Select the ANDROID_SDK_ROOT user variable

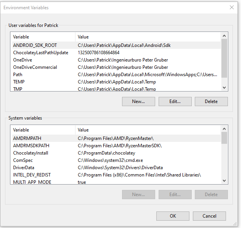point(117,45)
